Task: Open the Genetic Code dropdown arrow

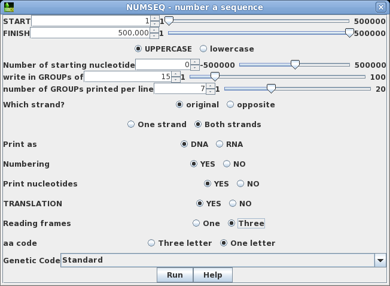Action: 380,260
